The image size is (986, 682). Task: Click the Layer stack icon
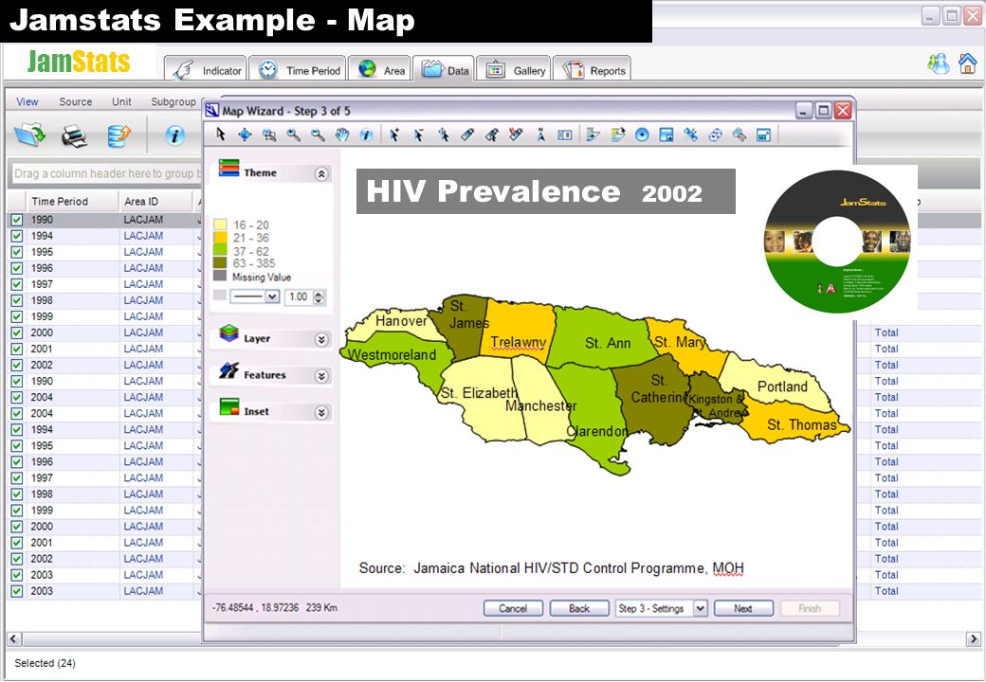[x=228, y=333]
